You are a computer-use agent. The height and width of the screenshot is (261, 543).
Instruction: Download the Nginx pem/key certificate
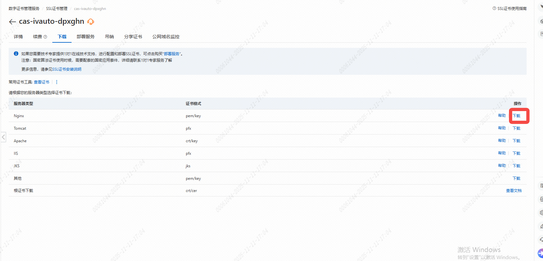pos(516,116)
